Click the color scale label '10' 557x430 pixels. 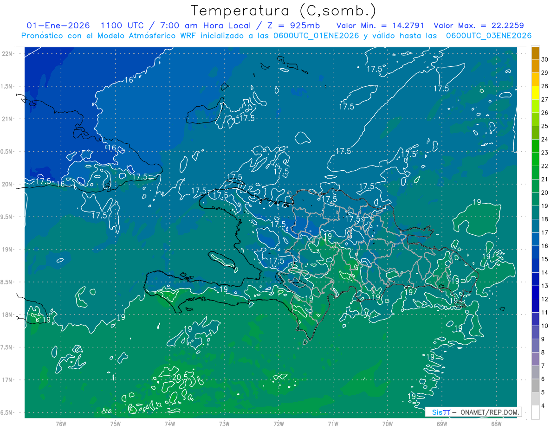coord(545,326)
